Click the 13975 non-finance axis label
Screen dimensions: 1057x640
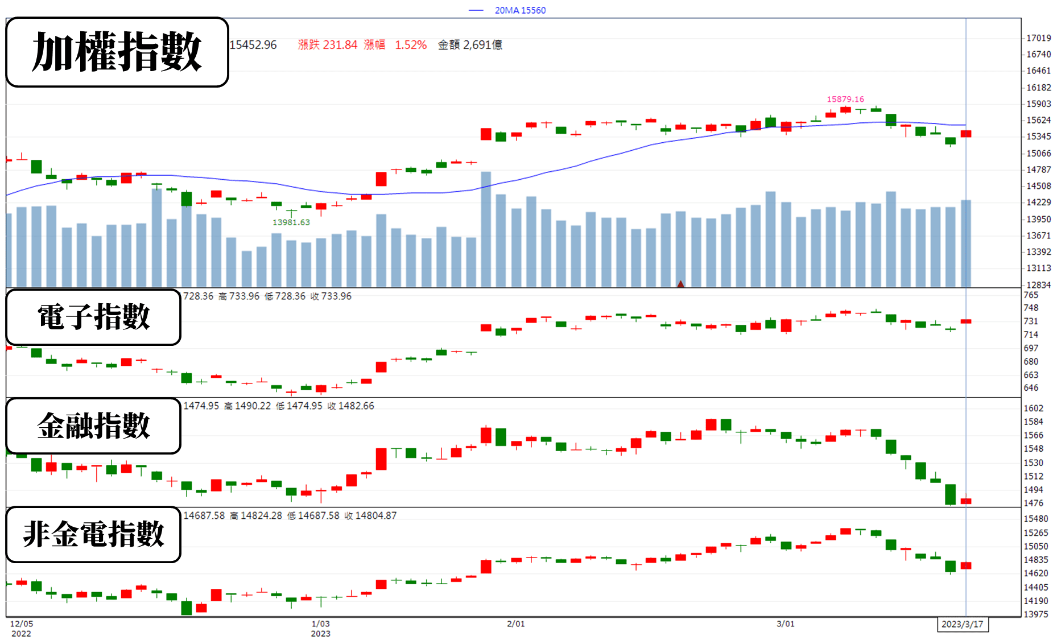pos(1036,614)
